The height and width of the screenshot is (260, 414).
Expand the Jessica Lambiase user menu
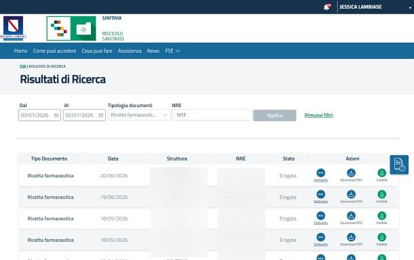coord(410,7)
